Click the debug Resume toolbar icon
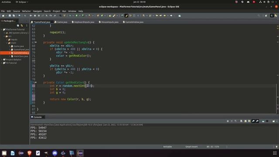The image size is (279, 157). [x=31, y=16]
